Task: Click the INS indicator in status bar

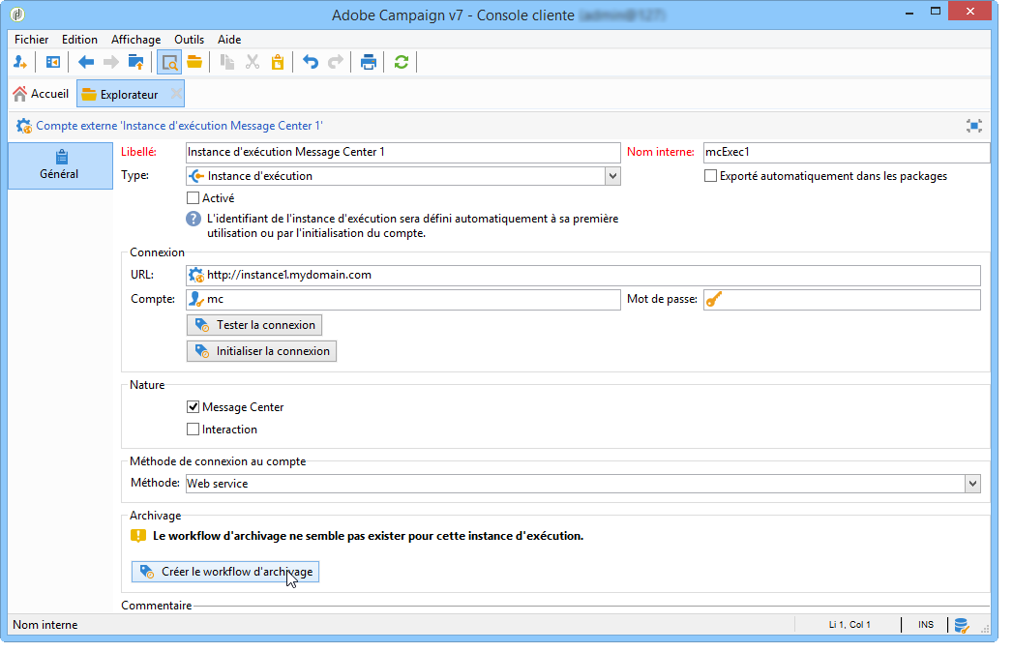Action: point(926,625)
